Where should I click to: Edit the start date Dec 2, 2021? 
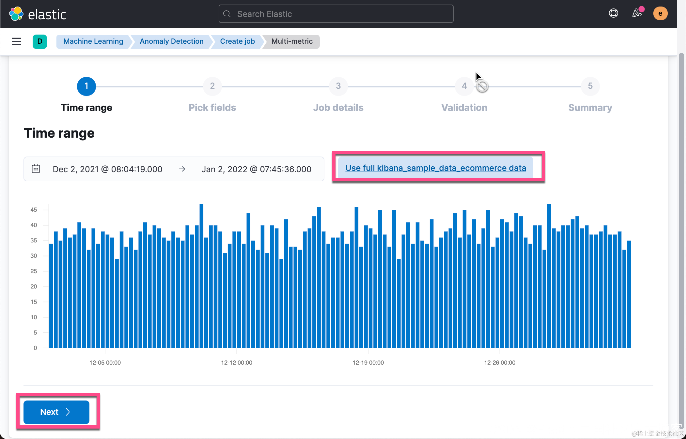pos(107,169)
